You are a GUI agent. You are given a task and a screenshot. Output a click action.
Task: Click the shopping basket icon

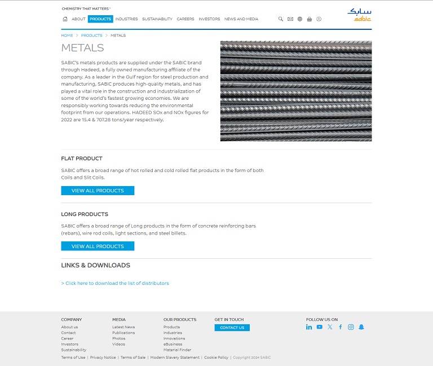click(309, 19)
